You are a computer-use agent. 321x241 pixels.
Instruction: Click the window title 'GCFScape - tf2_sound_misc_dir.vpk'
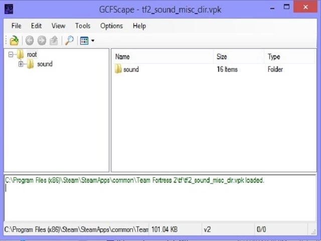160,10
